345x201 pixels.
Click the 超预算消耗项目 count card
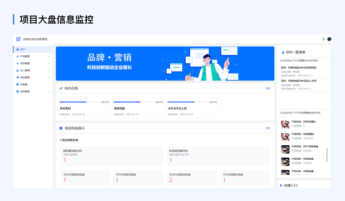coord(112,156)
